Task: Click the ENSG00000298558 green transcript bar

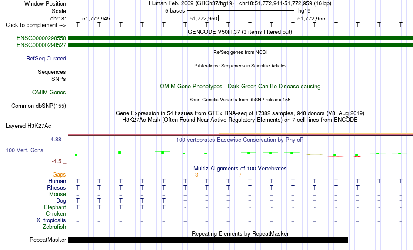Action: point(240,38)
